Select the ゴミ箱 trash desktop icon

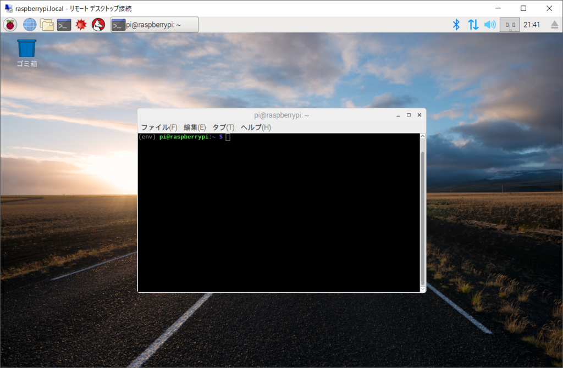(x=27, y=53)
